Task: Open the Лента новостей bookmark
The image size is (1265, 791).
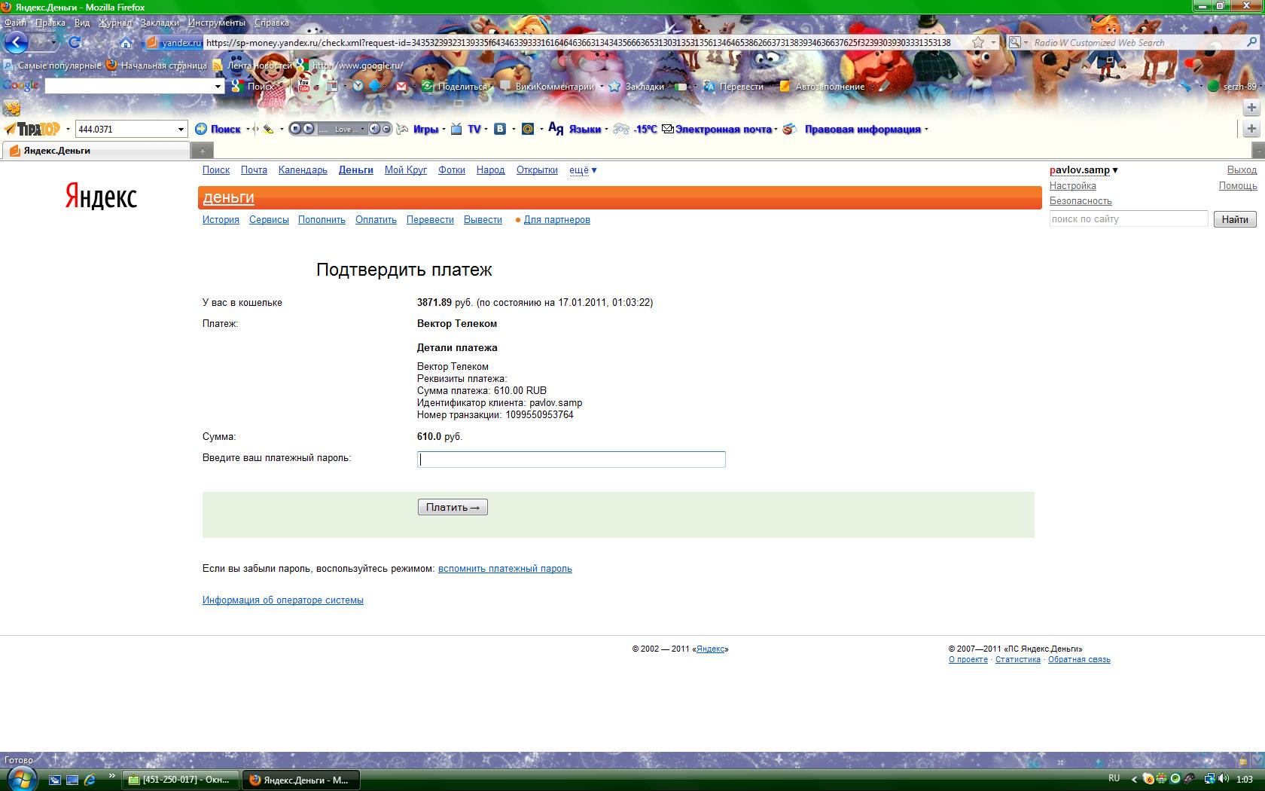Action: (253, 66)
